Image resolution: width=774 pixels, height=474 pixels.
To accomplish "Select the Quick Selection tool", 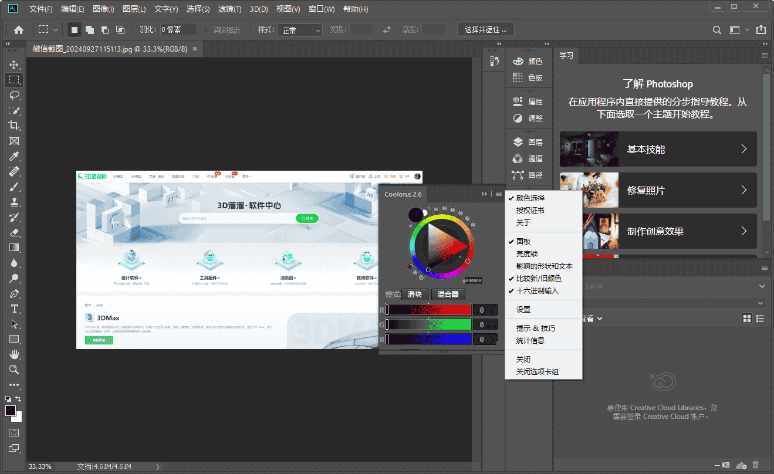I will pyautogui.click(x=14, y=110).
